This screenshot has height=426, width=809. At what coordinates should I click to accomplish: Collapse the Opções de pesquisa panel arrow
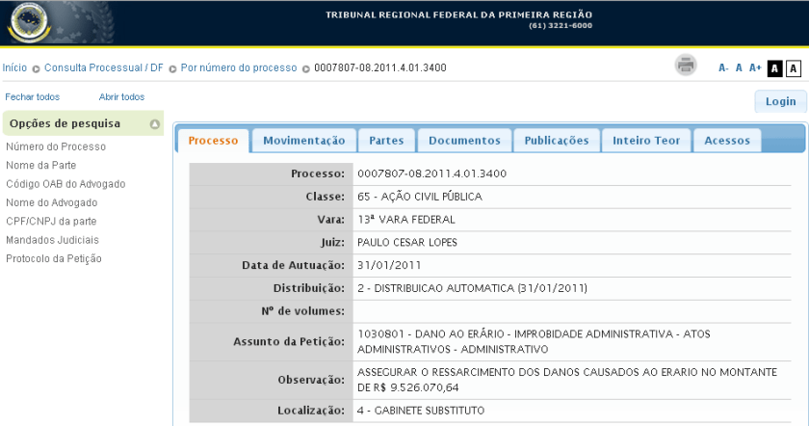point(154,124)
